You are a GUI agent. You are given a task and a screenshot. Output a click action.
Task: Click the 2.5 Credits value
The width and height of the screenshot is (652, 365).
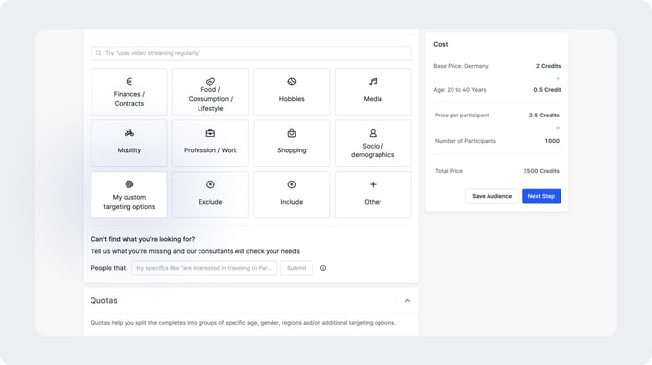[x=544, y=116]
